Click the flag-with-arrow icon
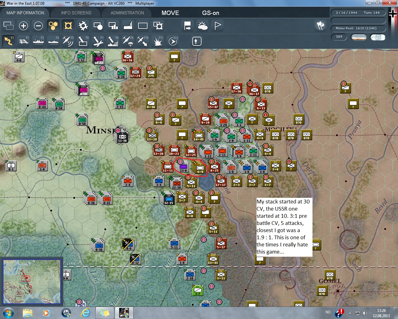Screen dimensions: 398x319 pyautogui.click(x=187, y=26)
